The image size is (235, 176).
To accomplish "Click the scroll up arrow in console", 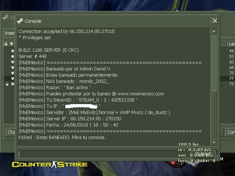I will pos(214,31).
